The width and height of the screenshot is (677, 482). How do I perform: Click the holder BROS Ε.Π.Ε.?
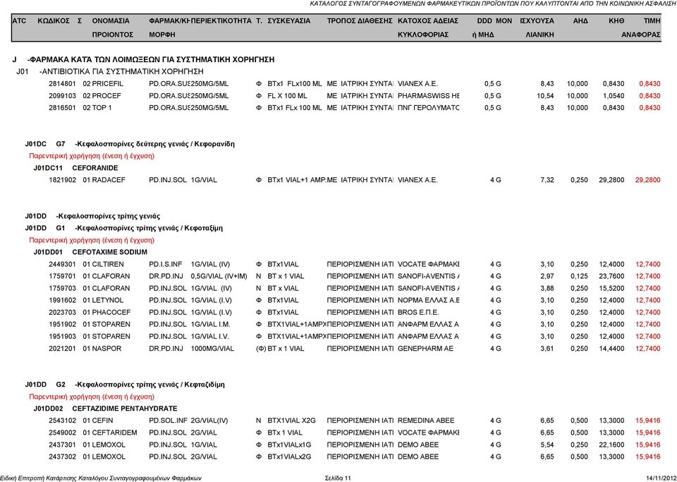[x=418, y=313]
